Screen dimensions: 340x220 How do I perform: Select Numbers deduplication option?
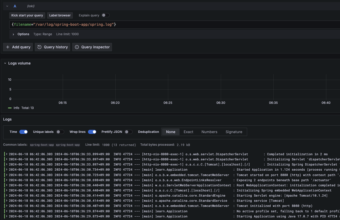209,132
